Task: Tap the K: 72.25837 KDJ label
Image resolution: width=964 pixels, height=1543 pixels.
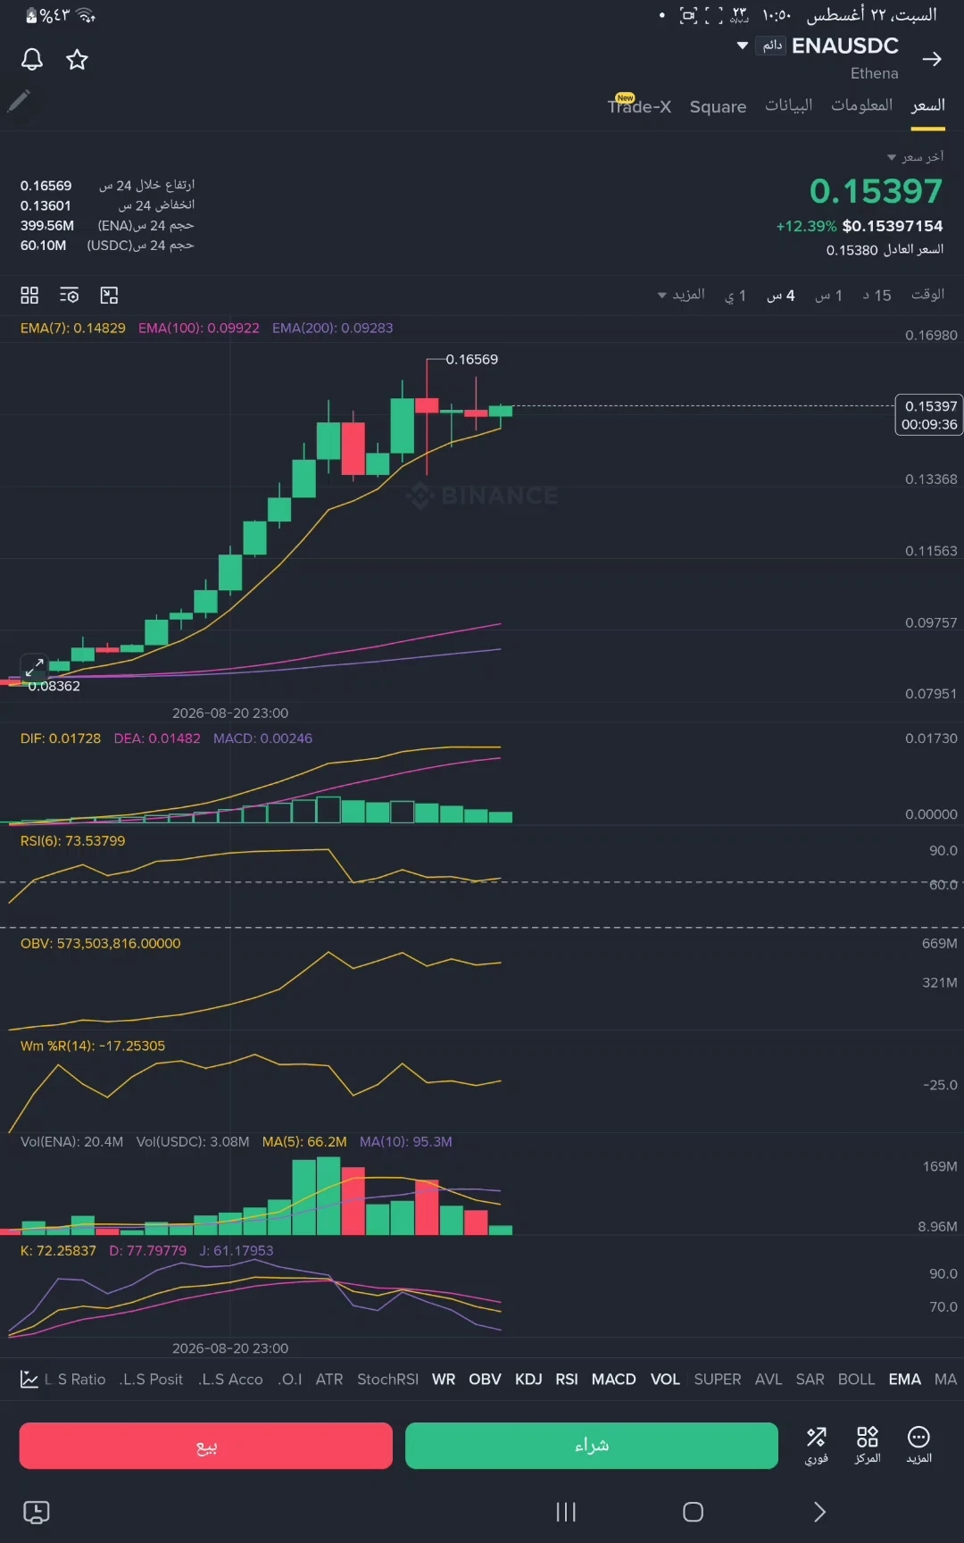Action: [x=58, y=1251]
